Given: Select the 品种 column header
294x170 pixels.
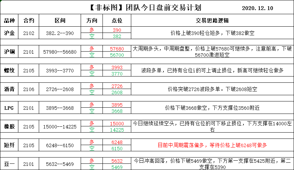Looking at the screenshot, I should click(x=9, y=20).
